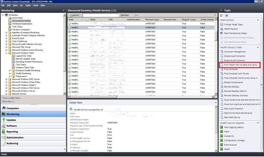This screenshot has height=157, width=264.
Task: Click Show or Hide Views link
Action: (12, 98)
